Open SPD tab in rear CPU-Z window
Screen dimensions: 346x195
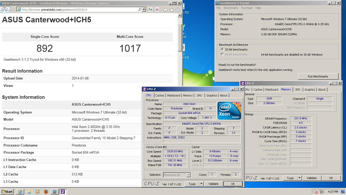297,90
